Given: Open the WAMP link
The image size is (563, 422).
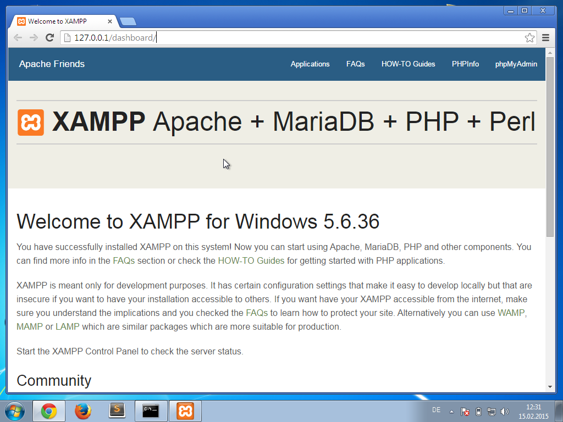Looking at the screenshot, I should tap(511, 313).
